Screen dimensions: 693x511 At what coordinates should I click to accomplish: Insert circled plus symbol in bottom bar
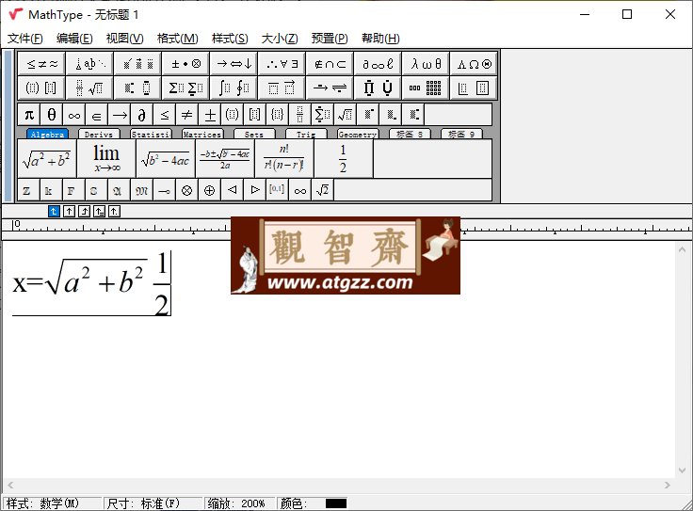(x=210, y=190)
